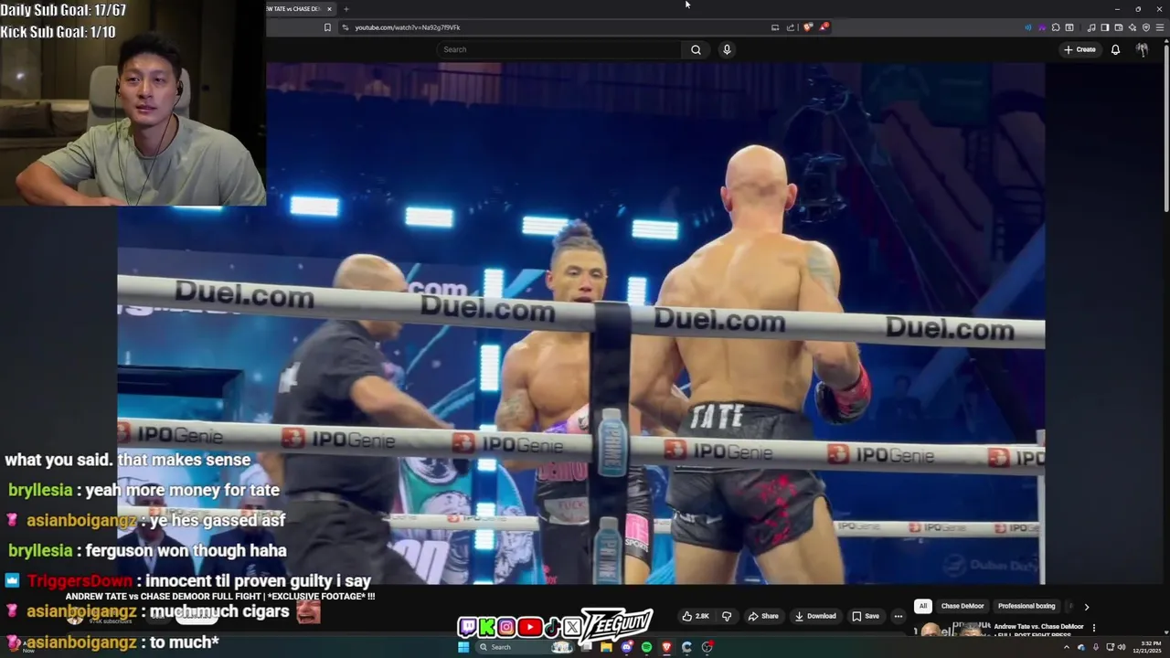Click the Share button under the video

tap(763, 616)
